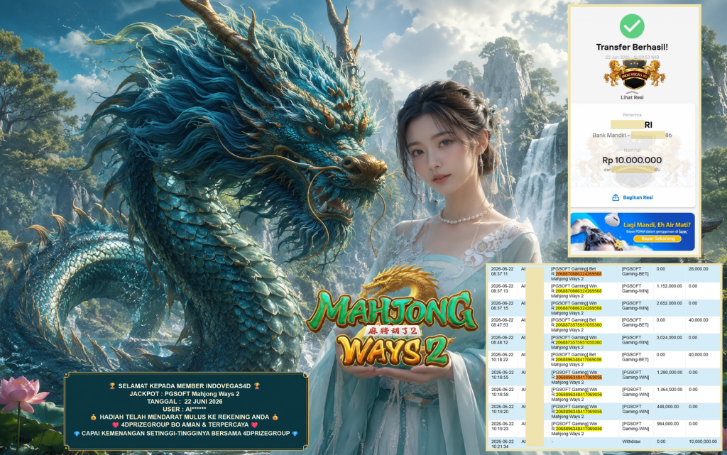
Task: Click the 4DPRIZEGROUP BO AMAN & TERPERCAYA line
Action: point(185,424)
